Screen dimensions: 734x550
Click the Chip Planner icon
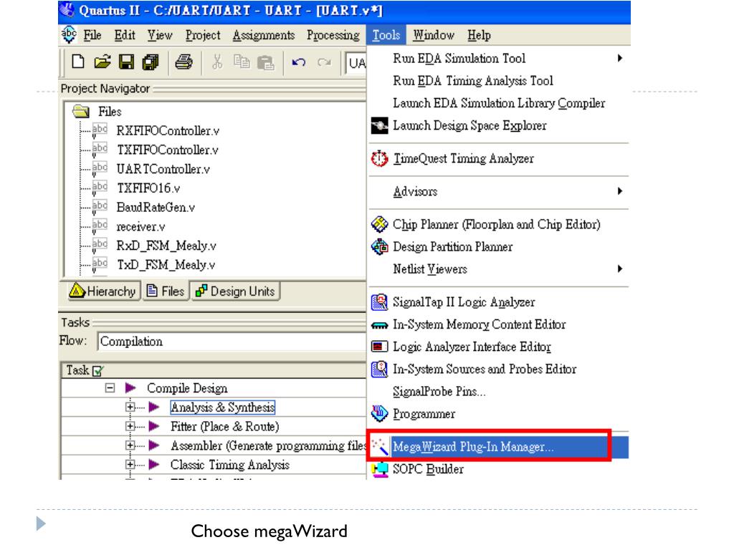click(379, 224)
